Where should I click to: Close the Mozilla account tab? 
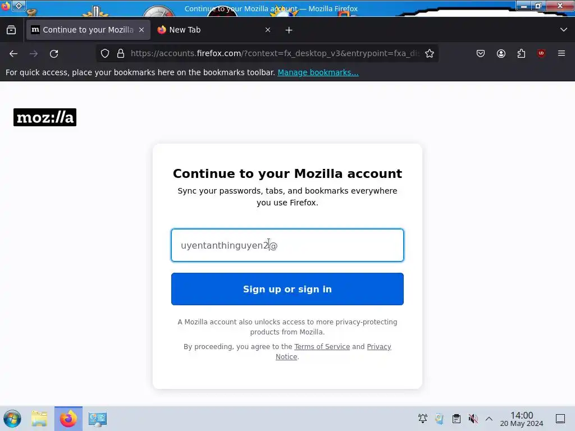(x=142, y=30)
